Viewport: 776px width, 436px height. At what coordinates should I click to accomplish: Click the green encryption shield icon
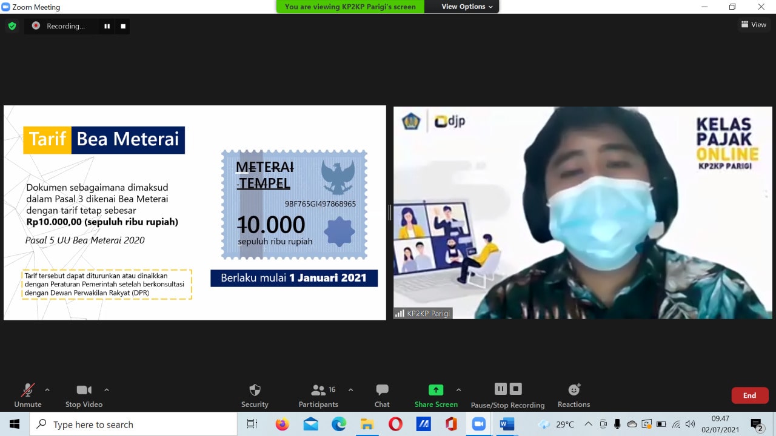pos(12,26)
